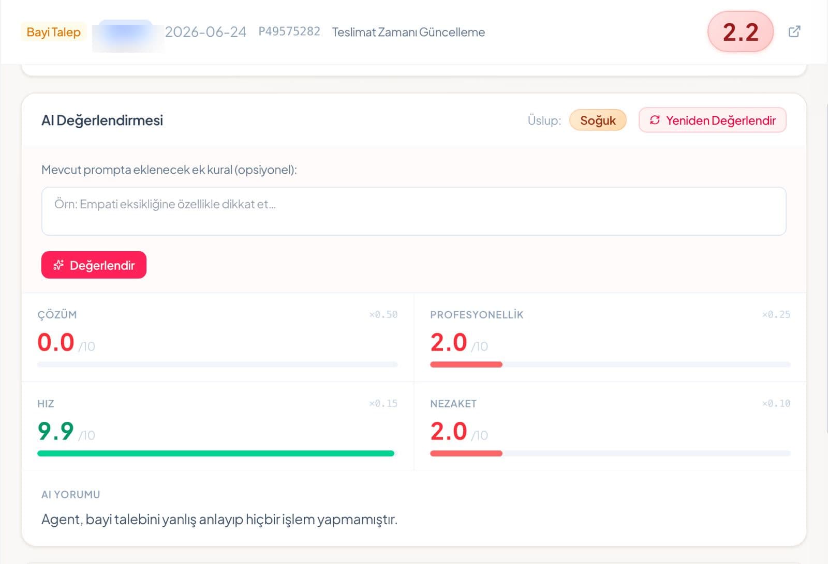Click the Üslup label
This screenshot has width=828, height=564.
tap(544, 120)
